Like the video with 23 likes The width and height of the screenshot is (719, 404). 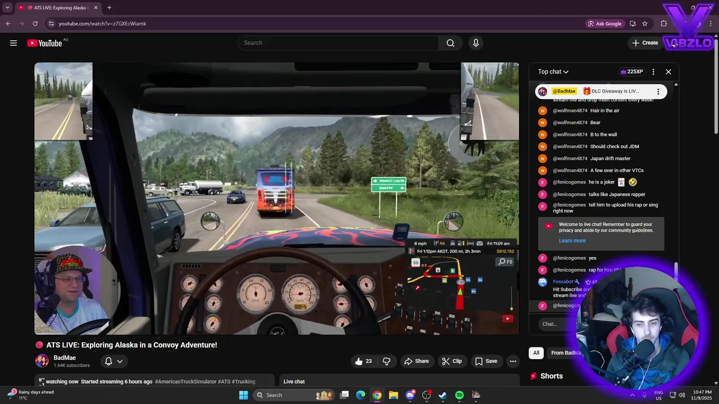(364, 361)
